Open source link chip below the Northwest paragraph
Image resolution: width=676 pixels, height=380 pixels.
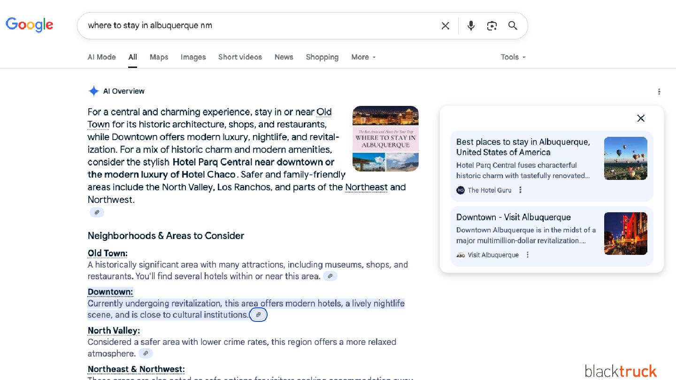click(x=97, y=212)
